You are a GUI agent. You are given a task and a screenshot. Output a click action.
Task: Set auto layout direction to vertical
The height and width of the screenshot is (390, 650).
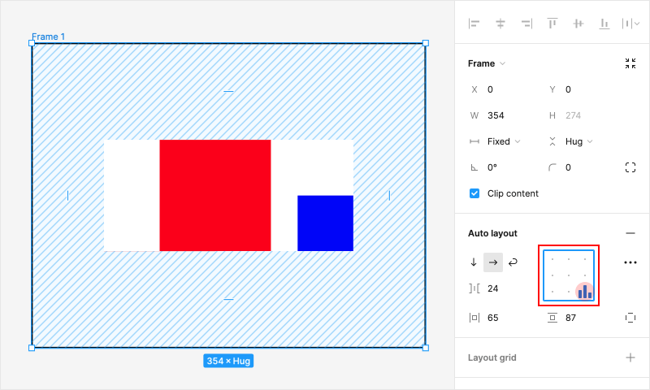pos(474,262)
